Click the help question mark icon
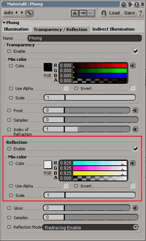The width and height of the screenshot is (146, 241). (140, 13)
